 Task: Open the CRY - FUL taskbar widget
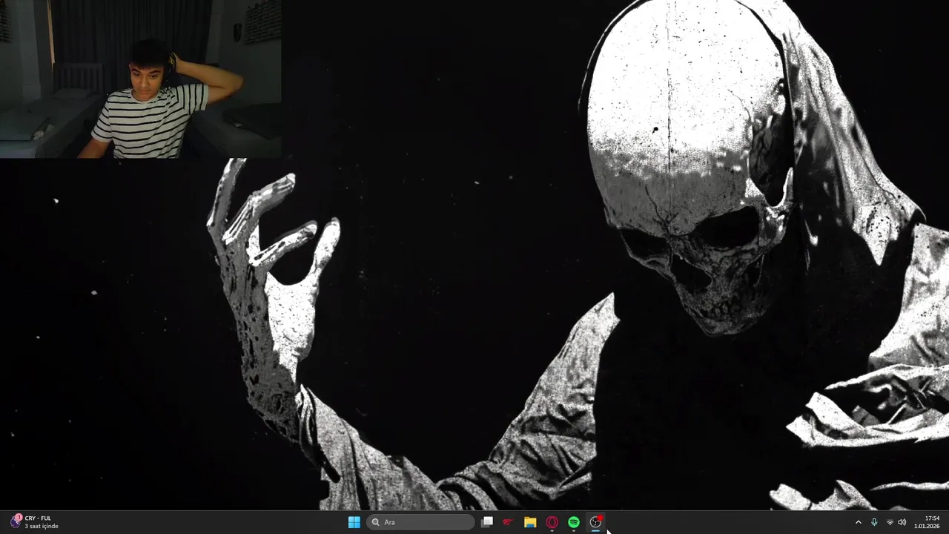point(34,522)
